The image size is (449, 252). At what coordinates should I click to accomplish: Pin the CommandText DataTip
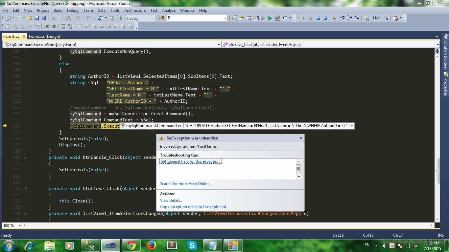click(350, 126)
